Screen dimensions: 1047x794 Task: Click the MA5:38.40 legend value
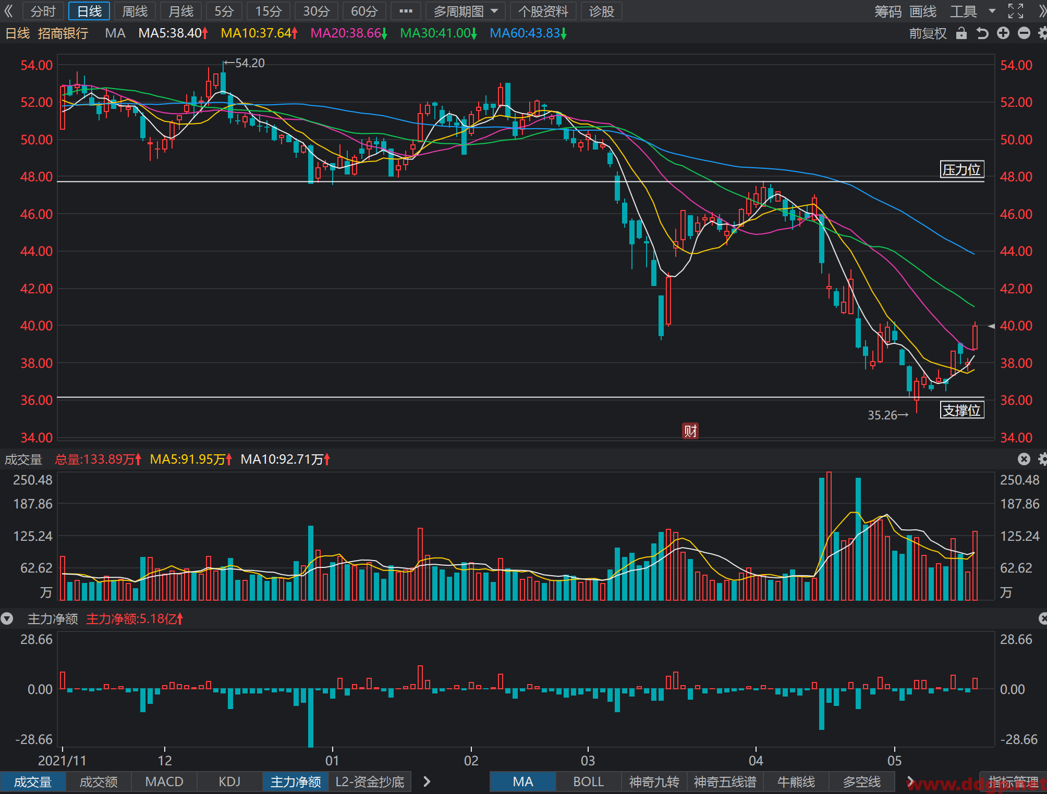pyautogui.click(x=173, y=33)
